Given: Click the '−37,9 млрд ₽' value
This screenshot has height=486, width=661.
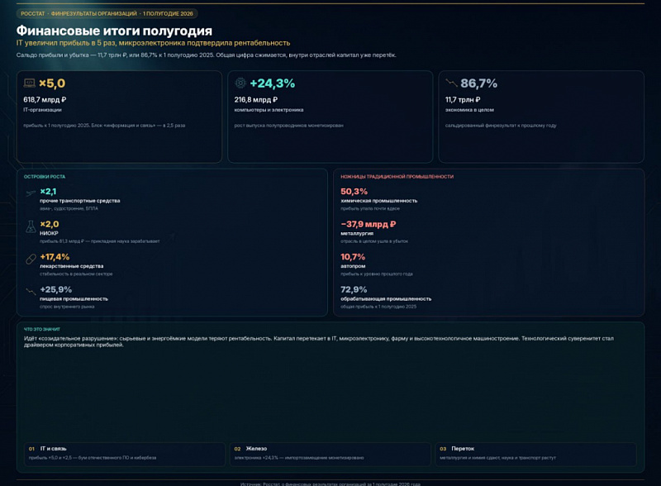Looking at the screenshot, I should tap(369, 224).
